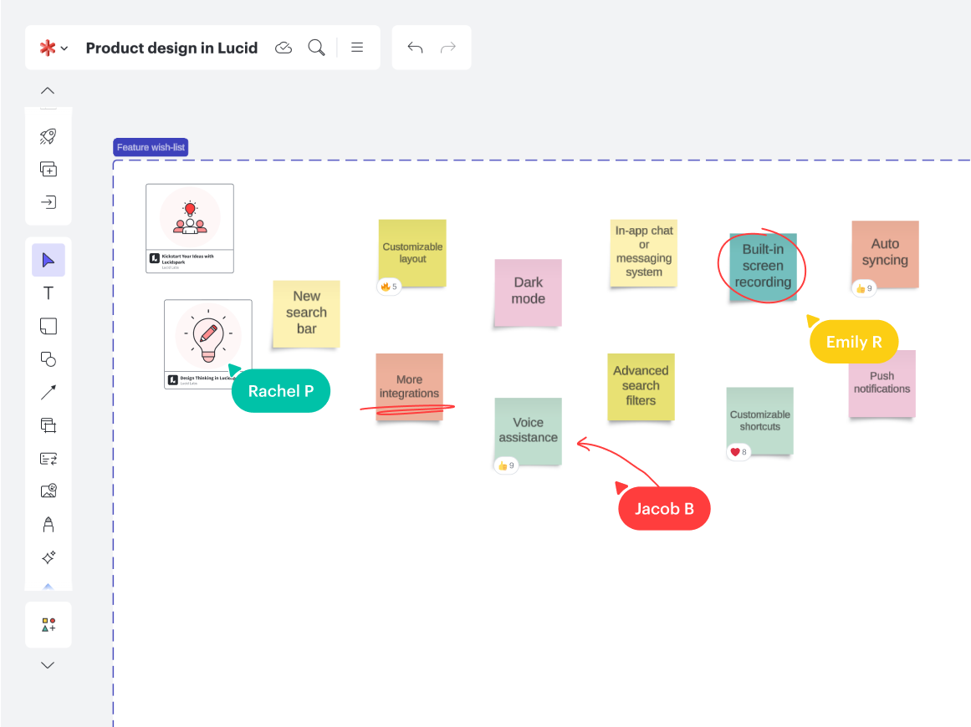Click the cloud saved status icon
Screen dimensions: 971x727
pos(284,48)
